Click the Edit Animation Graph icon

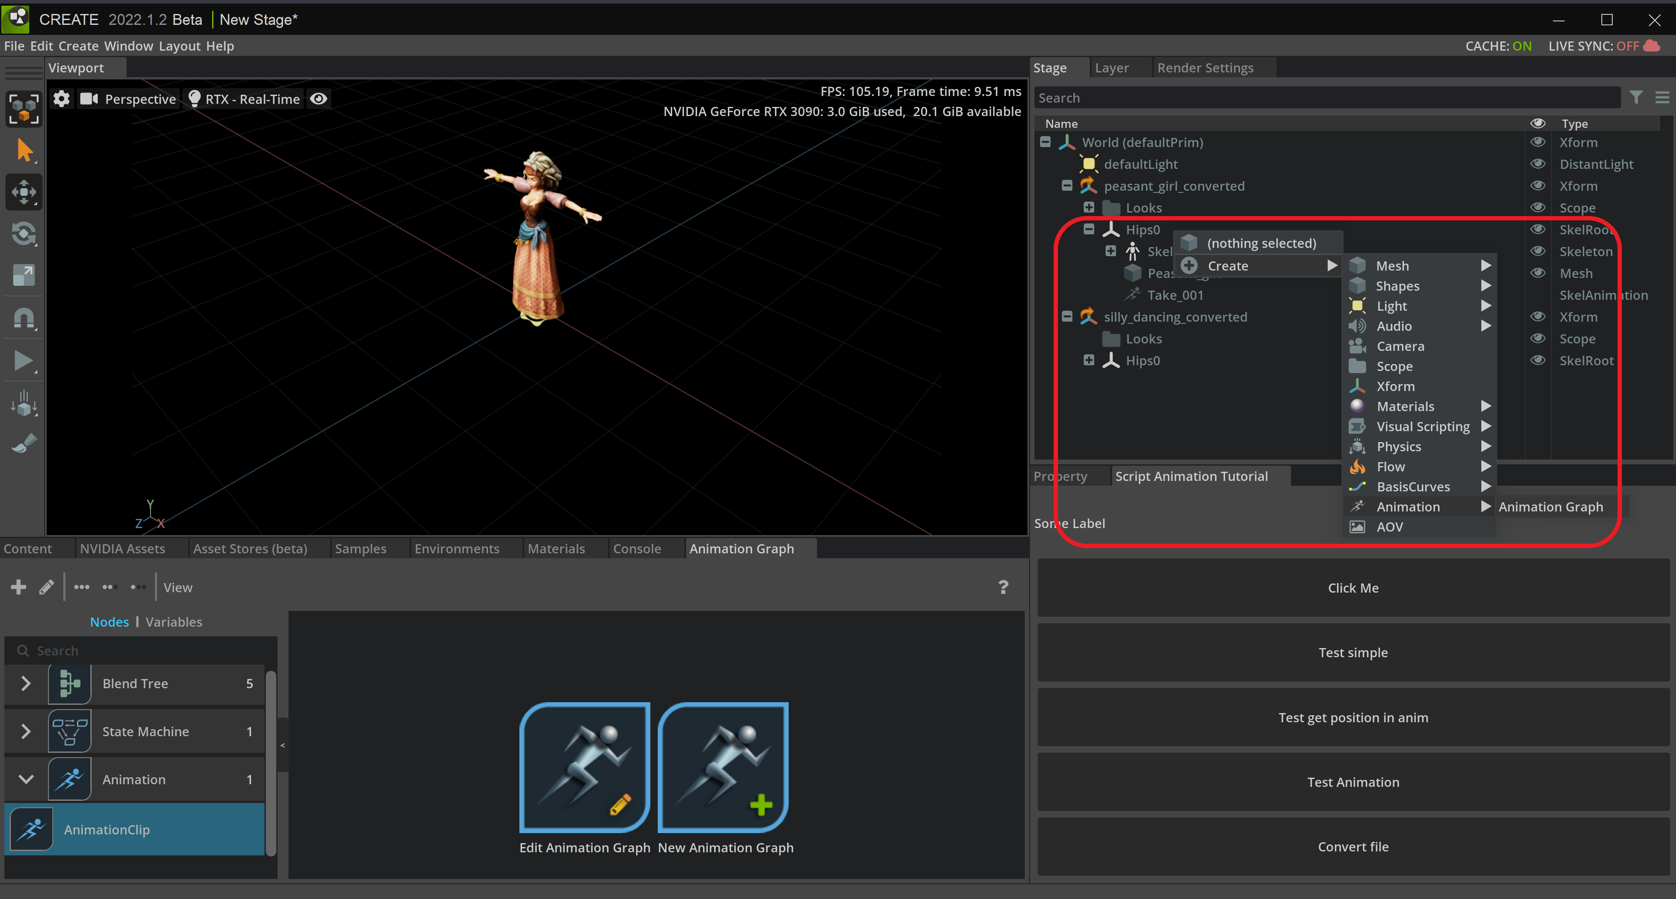coord(584,767)
